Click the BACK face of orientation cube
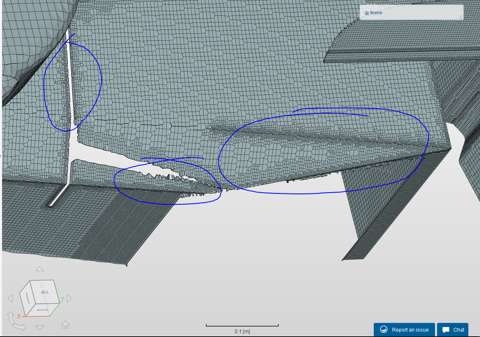The height and width of the screenshot is (337, 480). coord(42,310)
